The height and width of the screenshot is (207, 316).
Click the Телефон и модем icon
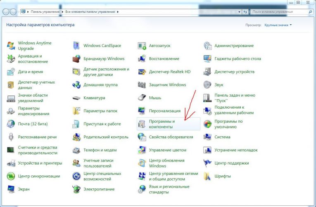(x=76, y=150)
